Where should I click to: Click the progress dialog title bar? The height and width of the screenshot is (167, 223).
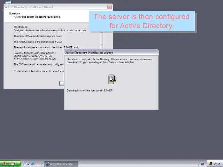[x=111, y=53]
